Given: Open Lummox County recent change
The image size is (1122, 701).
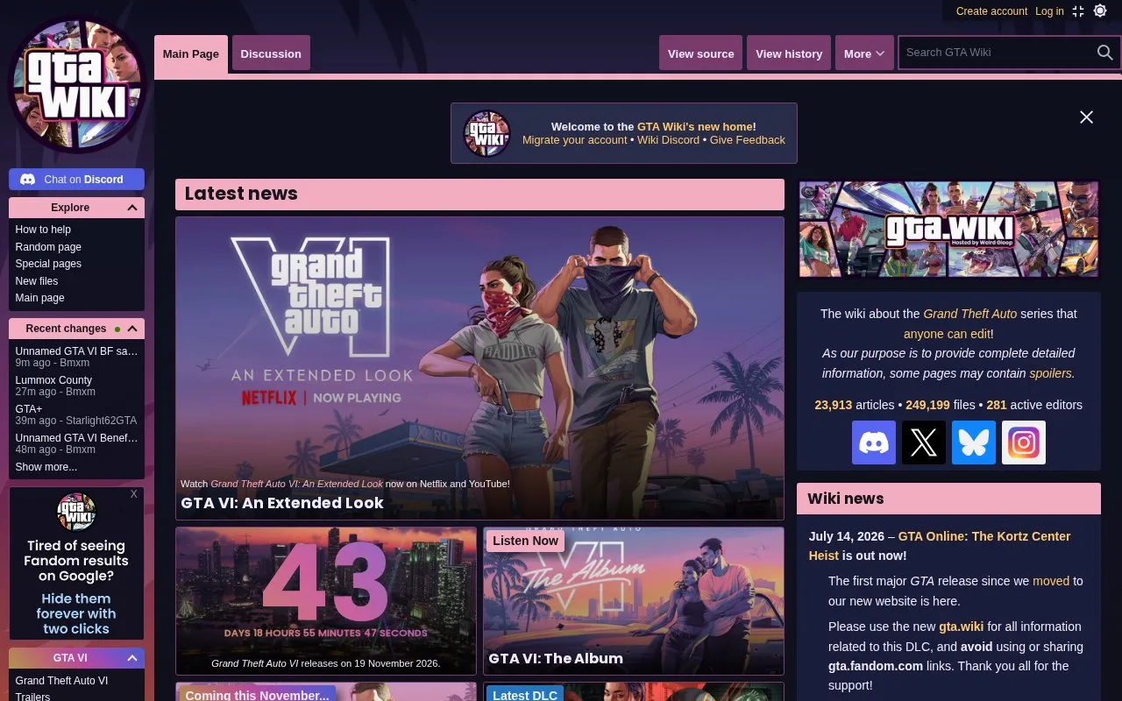Looking at the screenshot, I should coord(53,380).
